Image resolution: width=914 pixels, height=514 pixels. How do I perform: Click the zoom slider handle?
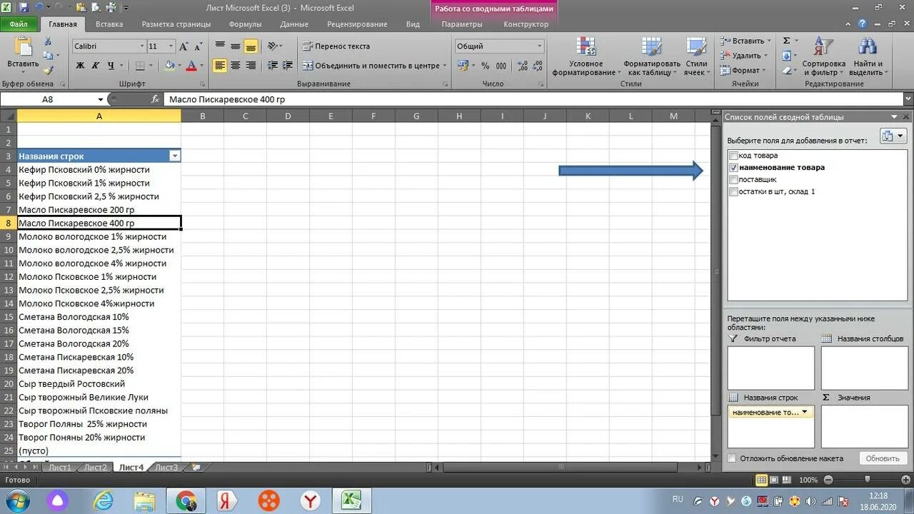tap(867, 480)
